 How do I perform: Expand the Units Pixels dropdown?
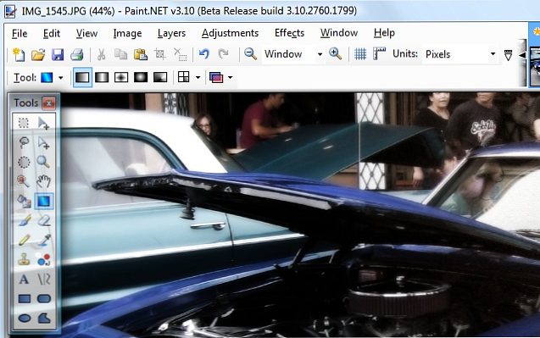click(460, 54)
